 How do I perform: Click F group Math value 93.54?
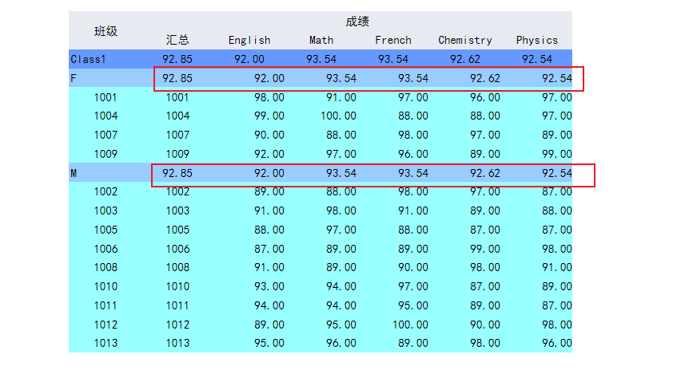click(x=341, y=78)
